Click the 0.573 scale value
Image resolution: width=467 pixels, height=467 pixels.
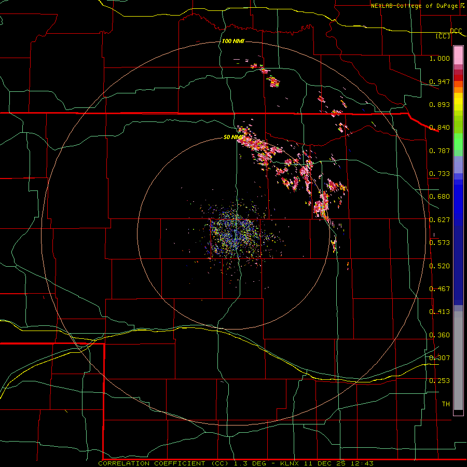pos(439,243)
